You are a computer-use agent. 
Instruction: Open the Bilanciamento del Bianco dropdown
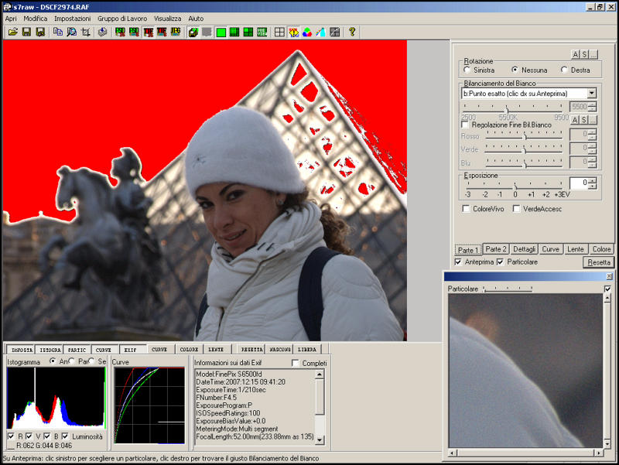click(591, 94)
